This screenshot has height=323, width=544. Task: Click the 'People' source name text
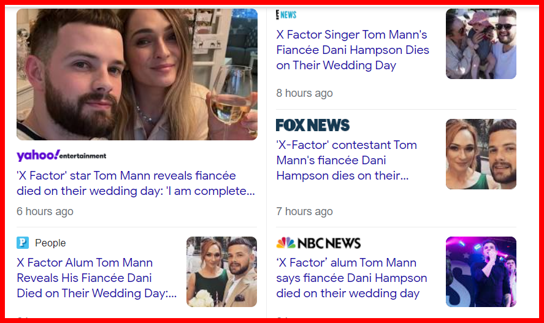(x=50, y=243)
